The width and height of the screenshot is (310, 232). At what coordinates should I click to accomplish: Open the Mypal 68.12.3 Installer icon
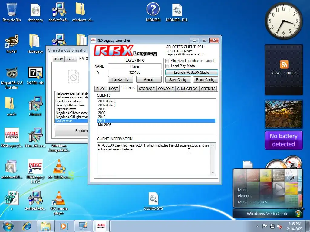click(12, 78)
